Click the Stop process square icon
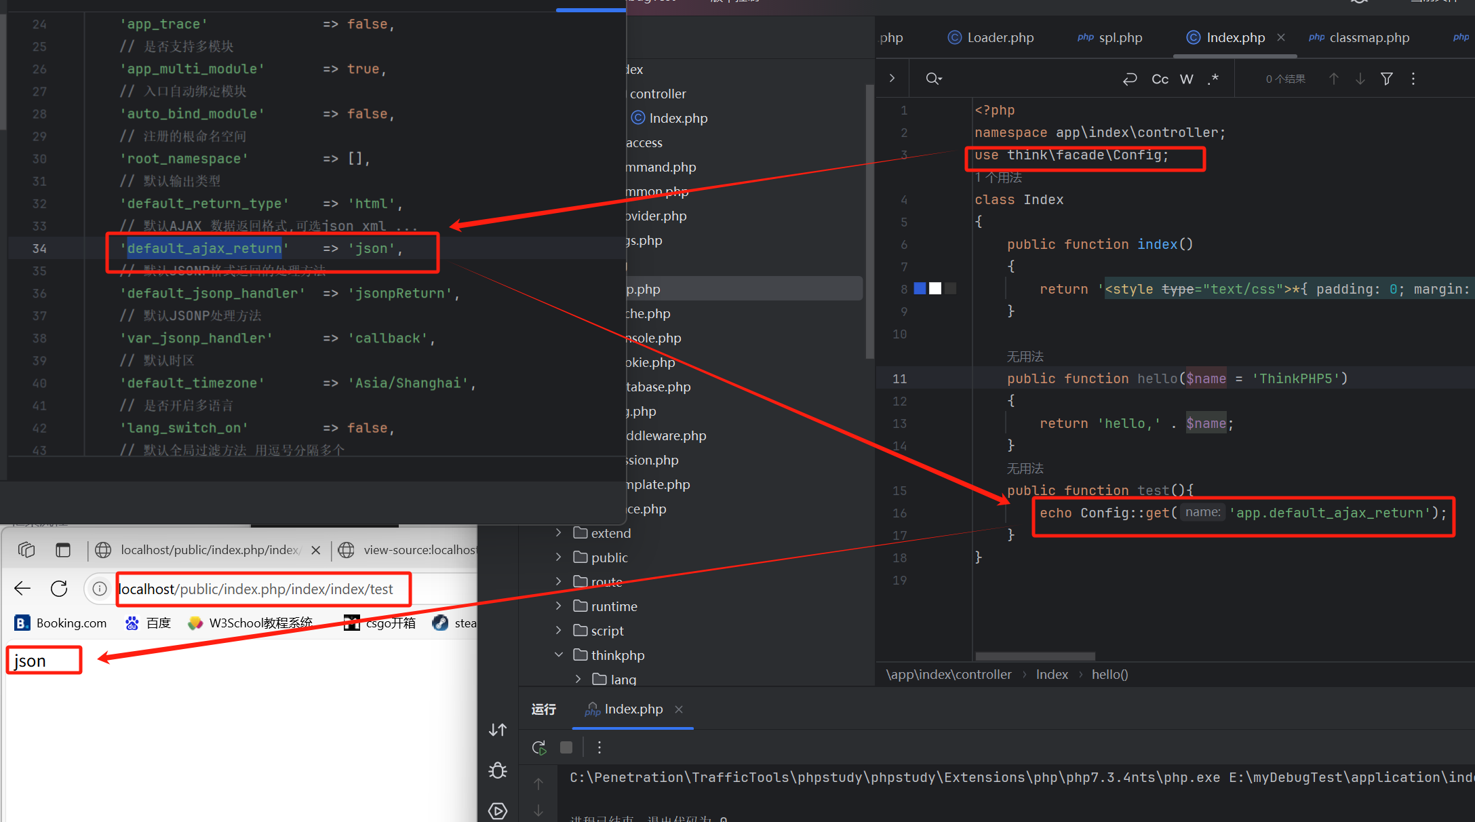The width and height of the screenshot is (1475, 822). pos(566,747)
